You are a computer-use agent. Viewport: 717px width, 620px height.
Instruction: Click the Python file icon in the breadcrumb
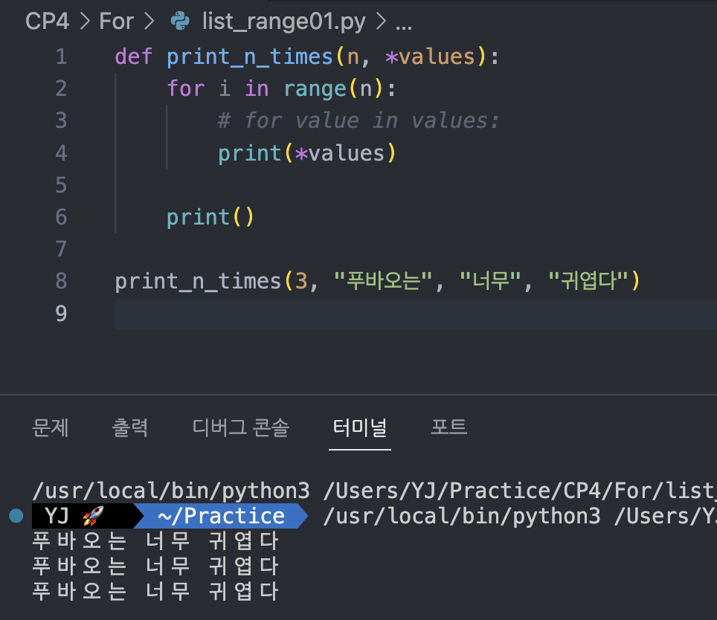coord(180,21)
